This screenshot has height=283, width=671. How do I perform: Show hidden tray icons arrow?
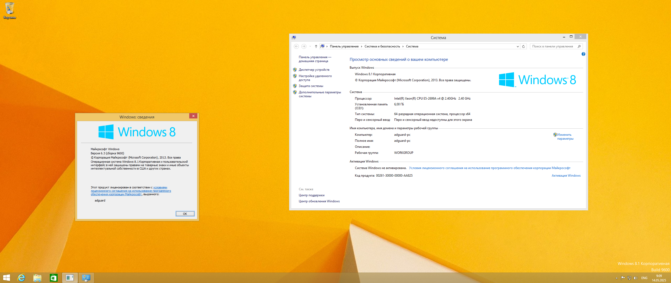616,278
